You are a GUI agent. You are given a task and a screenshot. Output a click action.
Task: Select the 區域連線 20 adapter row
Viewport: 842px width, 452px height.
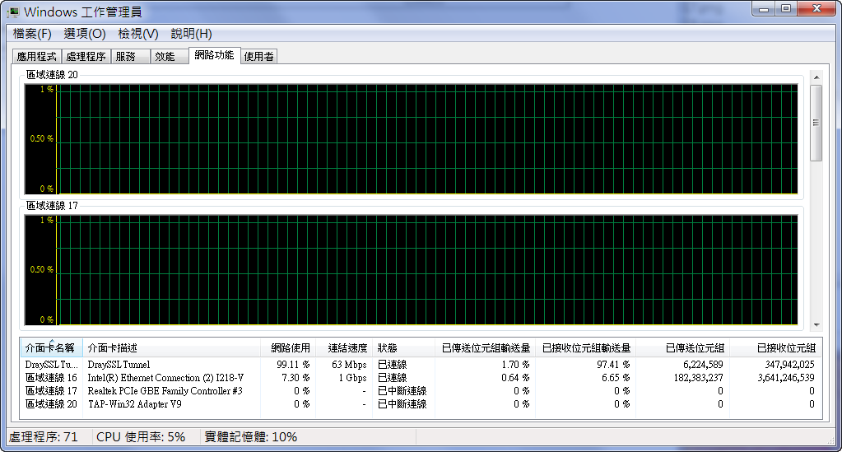pos(421,404)
